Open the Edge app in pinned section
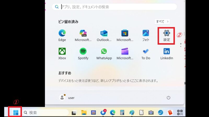Screen dimensions: 209x117 tap(62, 35)
